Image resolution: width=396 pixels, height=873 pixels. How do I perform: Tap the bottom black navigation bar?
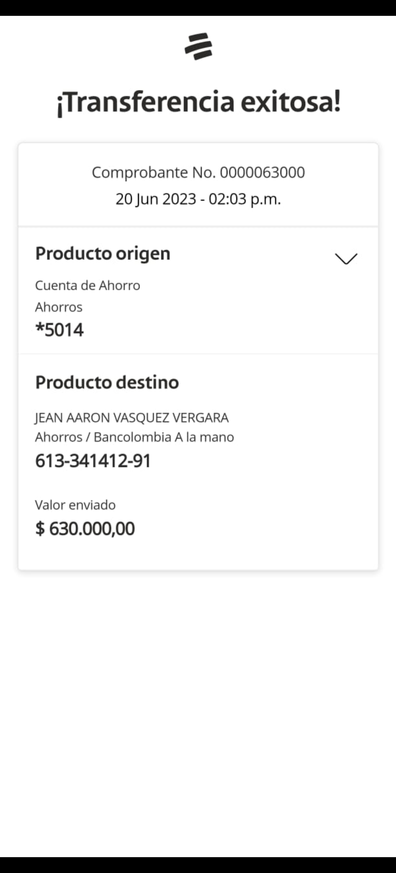tap(198, 865)
